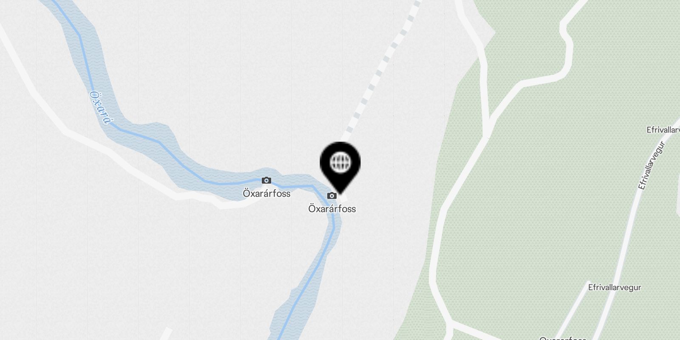Viewport: 680px width, 340px height.
Task: Open the Öxarárfoss label beneath the black pin
Action: pyautogui.click(x=332, y=209)
